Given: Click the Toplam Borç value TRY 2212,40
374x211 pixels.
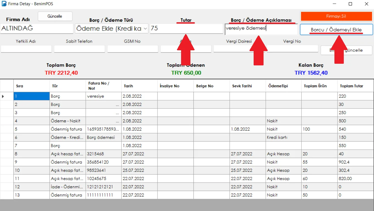Looking at the screenshot, I should coord(61,73).
